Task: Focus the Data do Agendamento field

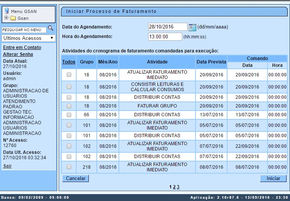Action: click(x=168, y=27)
